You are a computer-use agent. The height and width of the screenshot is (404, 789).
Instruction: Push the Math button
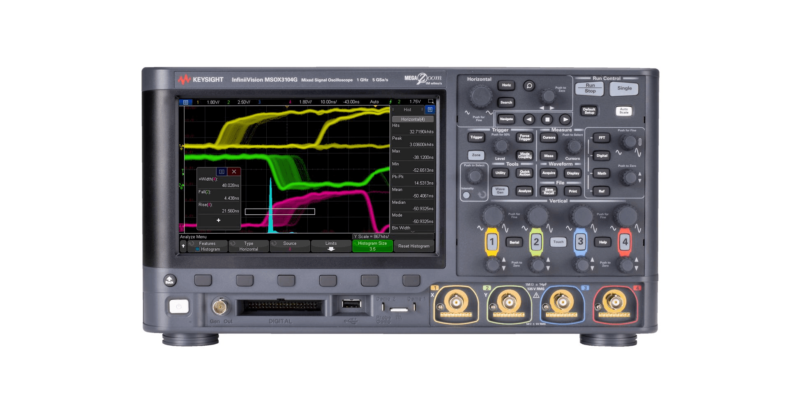pyautogui.click(x=602, y=174)
